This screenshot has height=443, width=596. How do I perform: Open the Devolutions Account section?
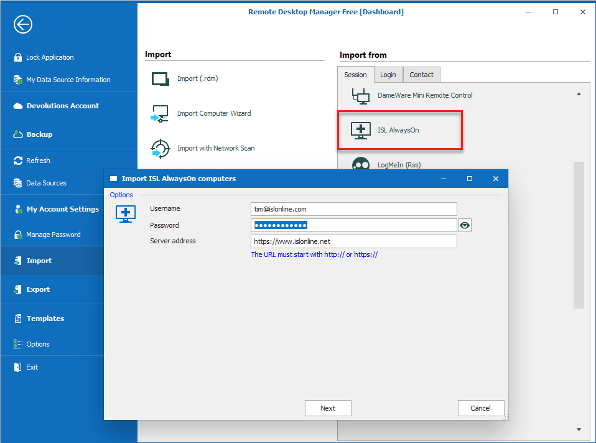(62, 106)
